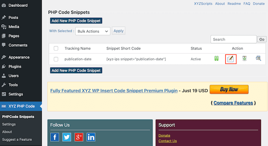
Task: Check the publication-date row checkbox
Action: click(56, 59)
